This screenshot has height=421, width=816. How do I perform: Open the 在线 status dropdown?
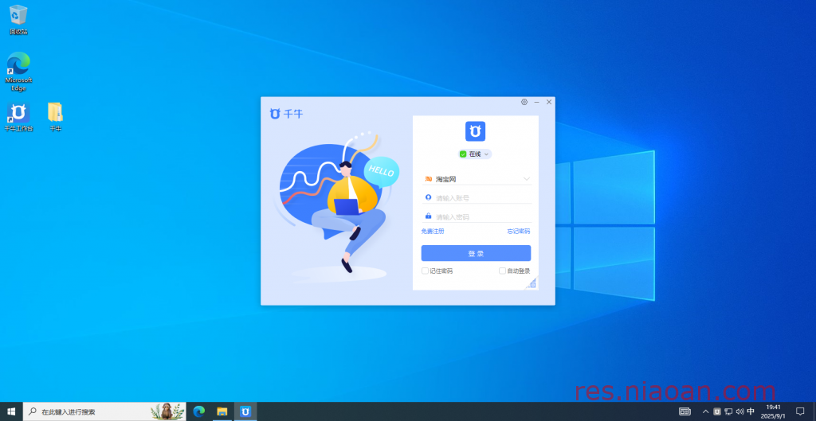pos(475,154)
